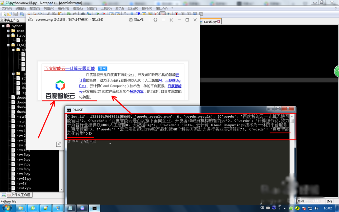Open 语言(L) menu

tap(78, 8)
